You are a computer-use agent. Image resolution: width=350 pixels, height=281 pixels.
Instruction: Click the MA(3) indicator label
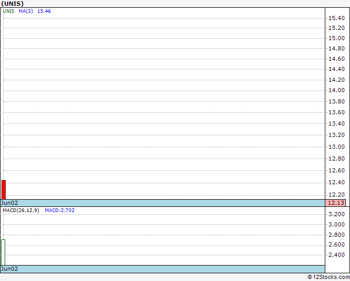[x=26, y=11]
